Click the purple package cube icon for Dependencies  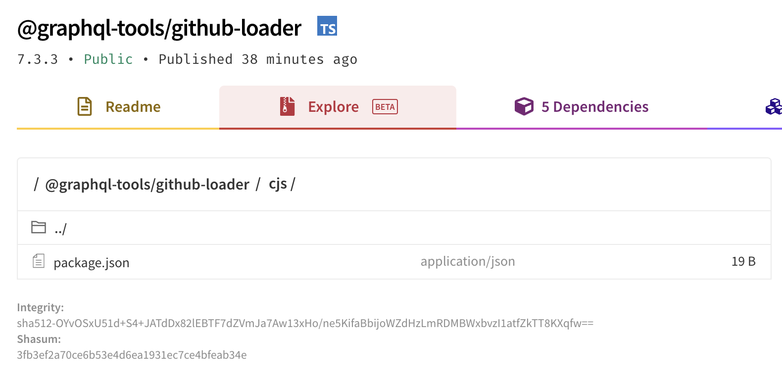[523, 106]
